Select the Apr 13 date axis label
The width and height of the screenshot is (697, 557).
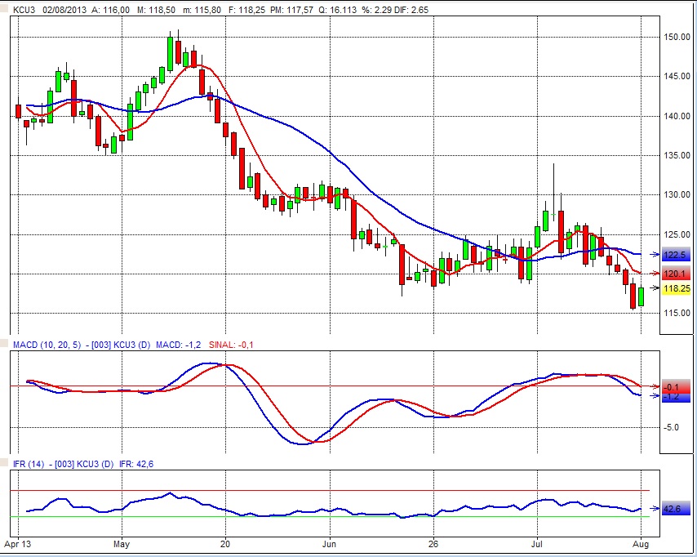(18, 542)
